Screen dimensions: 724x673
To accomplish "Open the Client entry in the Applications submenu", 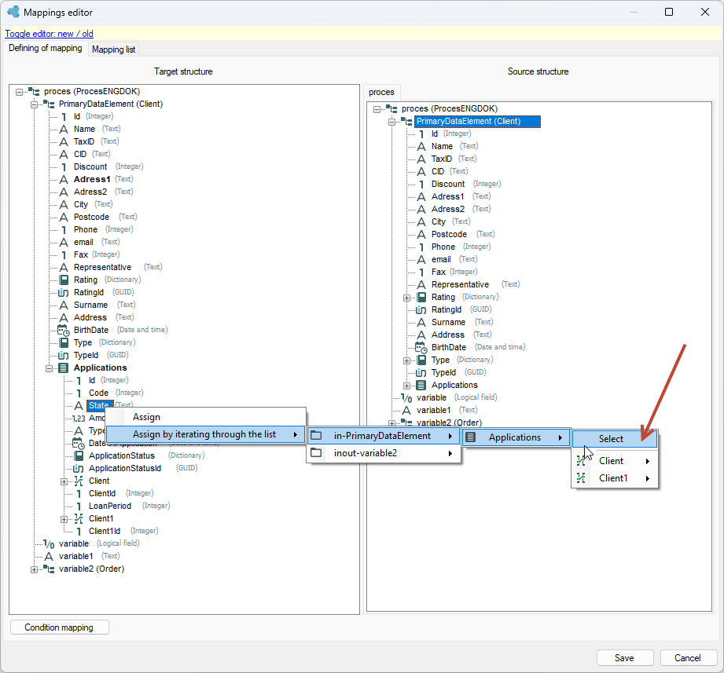I will pos(615,461).
